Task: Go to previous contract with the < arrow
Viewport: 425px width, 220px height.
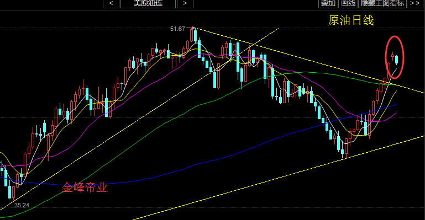Action: coord(111,3)
